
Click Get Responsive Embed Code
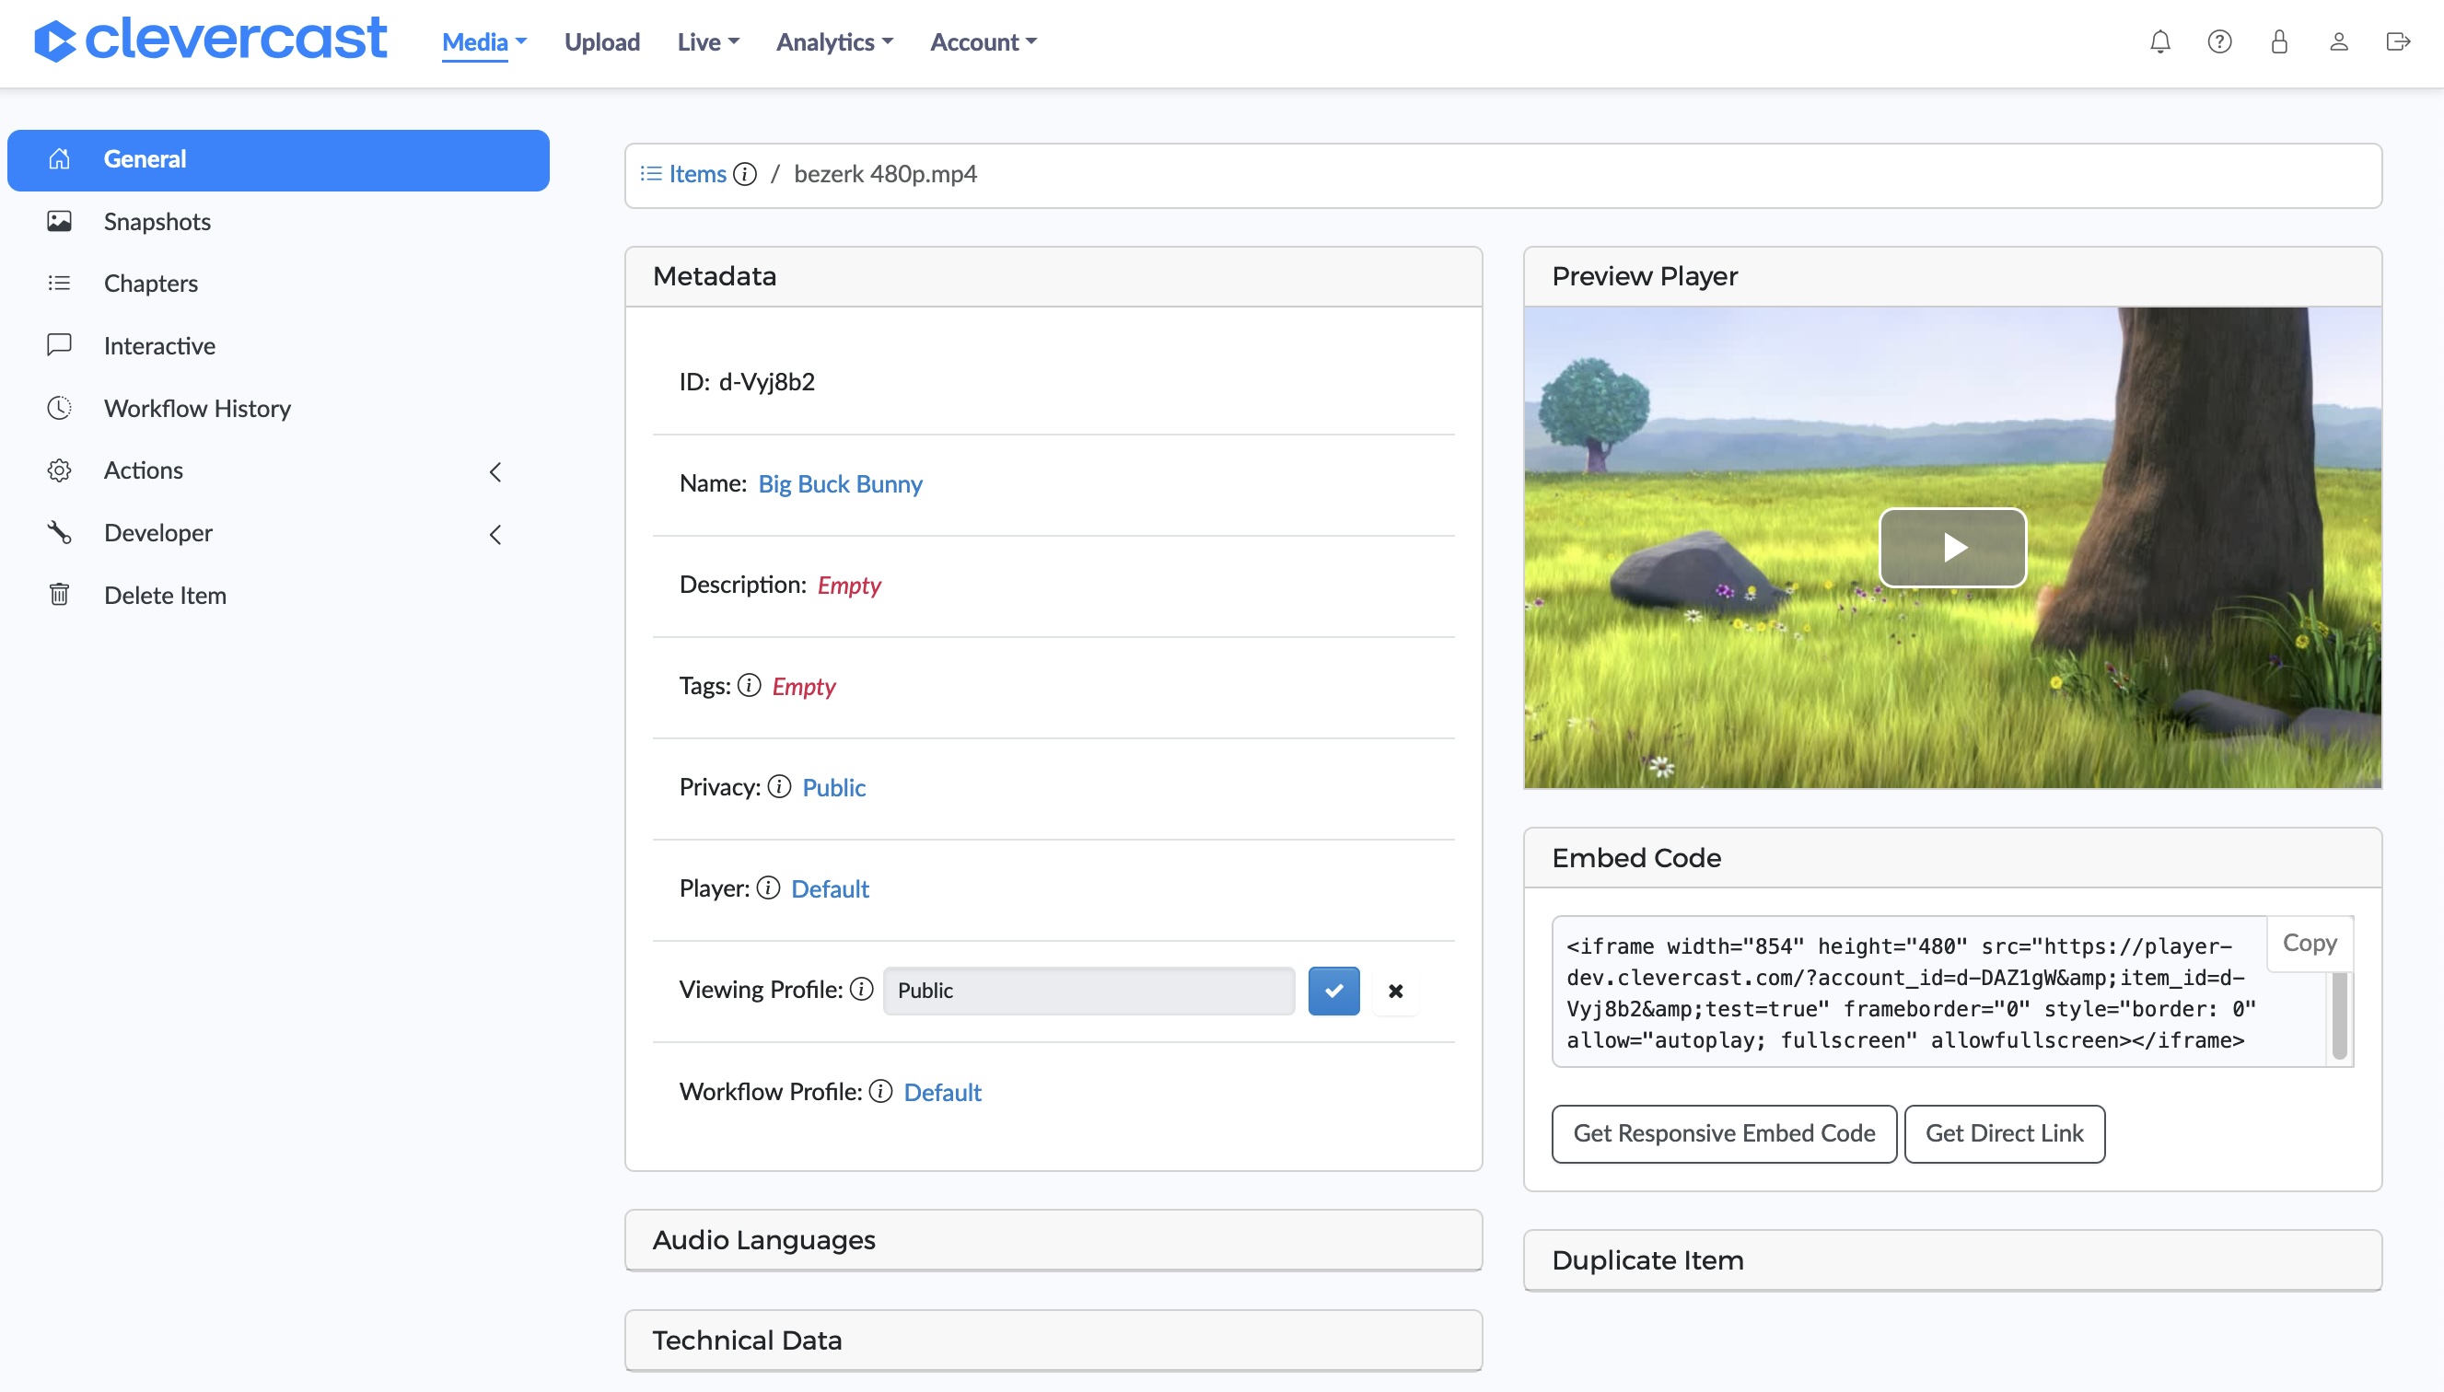(x=1724, y=1134)
